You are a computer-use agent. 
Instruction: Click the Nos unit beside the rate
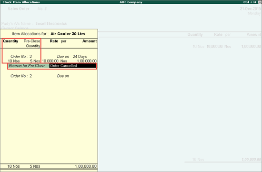64,61
